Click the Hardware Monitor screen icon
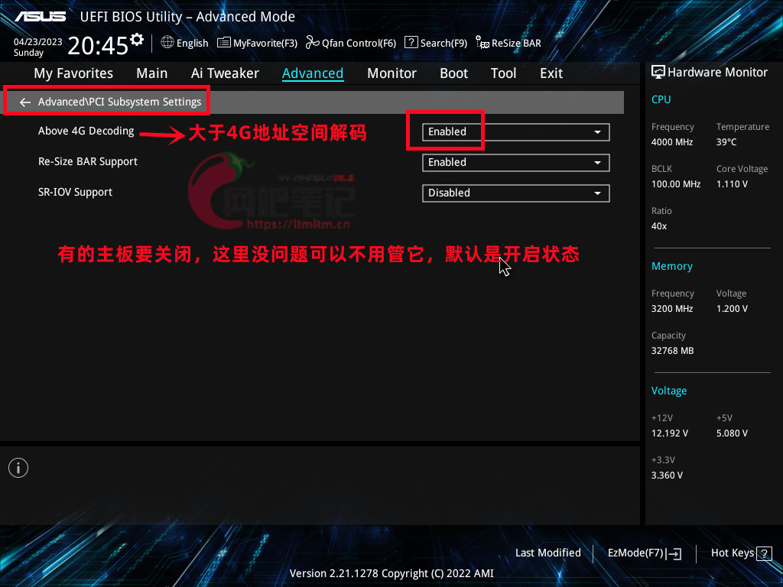 [x=658, y=72]
